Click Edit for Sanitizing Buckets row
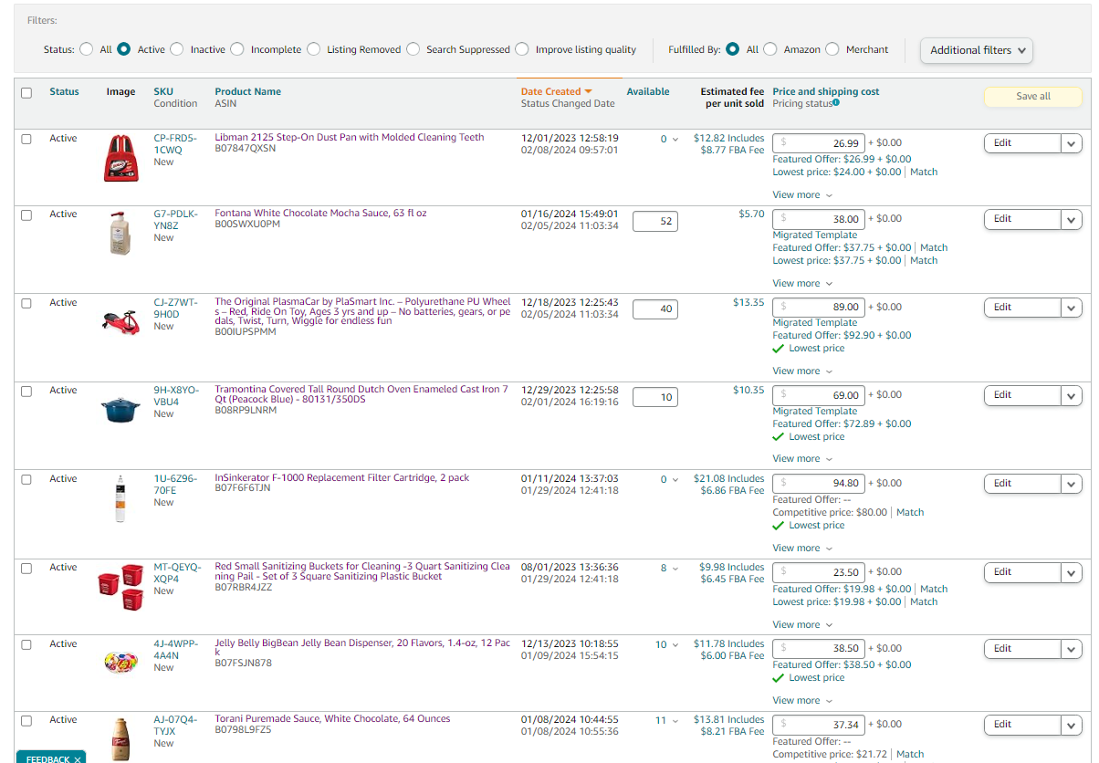The width and height of the screenshot is (1099, 763). coord(1022,572)
